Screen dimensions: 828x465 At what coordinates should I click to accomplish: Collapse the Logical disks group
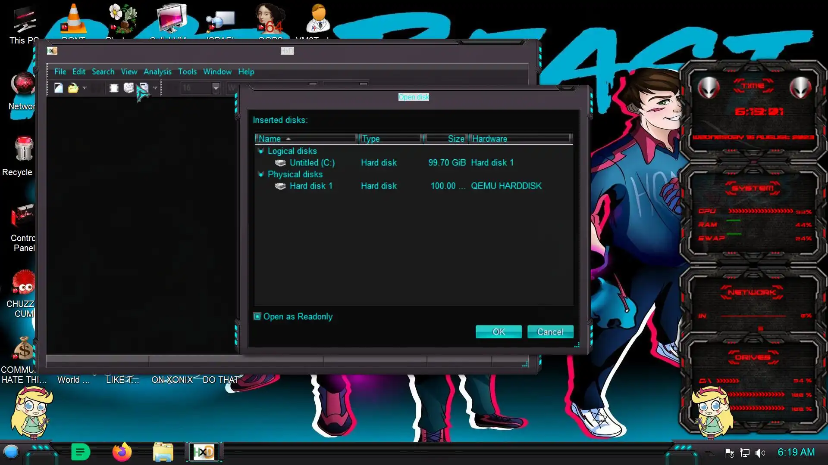coord(260,151)
